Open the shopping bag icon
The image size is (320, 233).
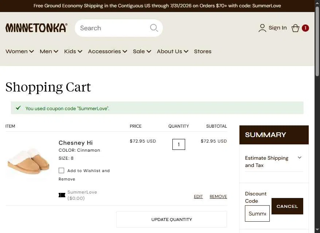click(295, 28)
